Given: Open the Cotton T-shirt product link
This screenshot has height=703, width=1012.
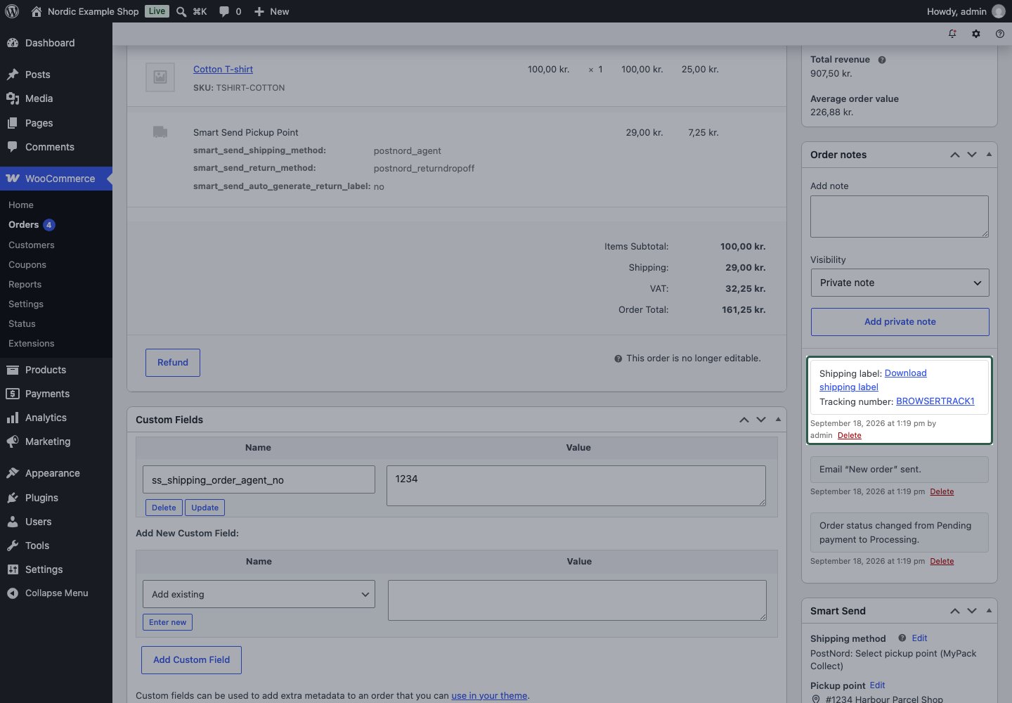Looking at the screenshot, I should coord(223,69).
